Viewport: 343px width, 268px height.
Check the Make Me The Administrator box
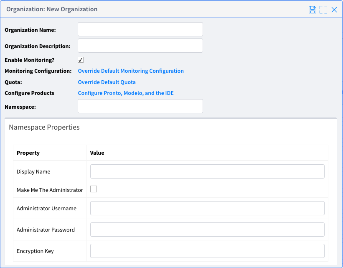94,189
